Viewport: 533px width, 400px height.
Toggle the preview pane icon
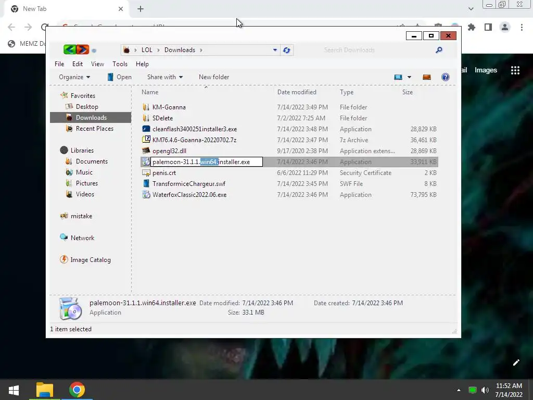click(427, 77)
